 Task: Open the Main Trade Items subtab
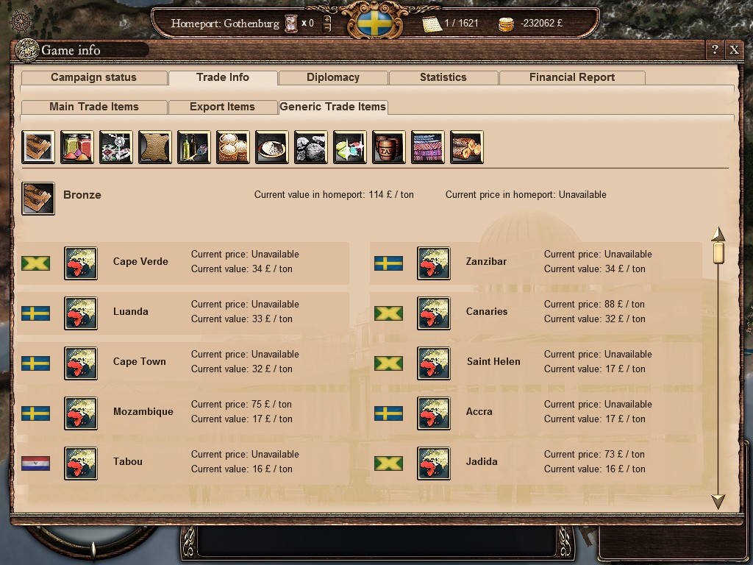tap(94, 107)
